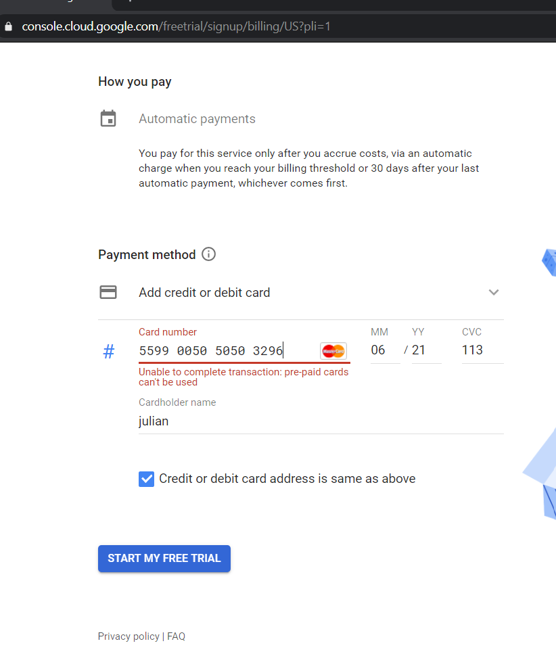
Task: Click the Automatic payments heading text
Action: click(197, 119)
